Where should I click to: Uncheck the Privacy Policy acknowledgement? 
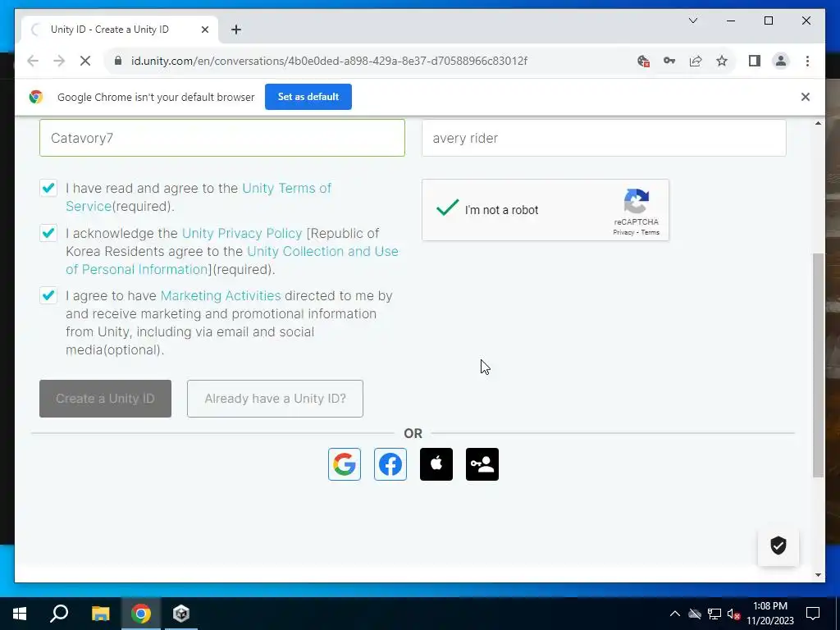48,233
